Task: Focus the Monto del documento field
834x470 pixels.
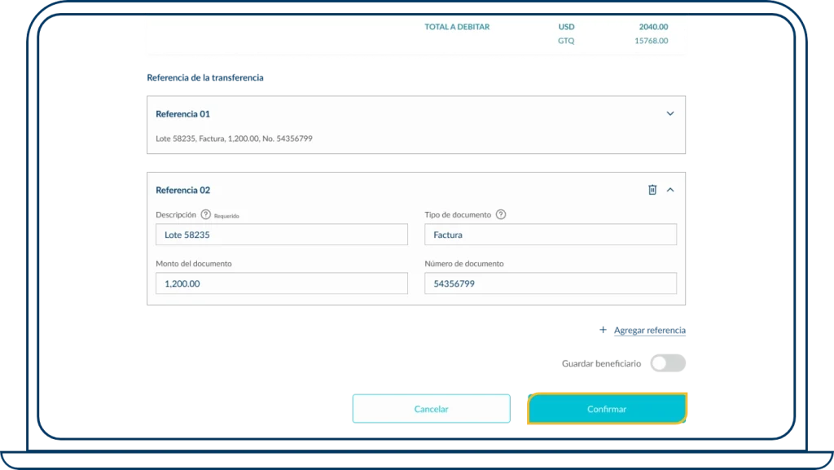Action: [x=281, y=283]
